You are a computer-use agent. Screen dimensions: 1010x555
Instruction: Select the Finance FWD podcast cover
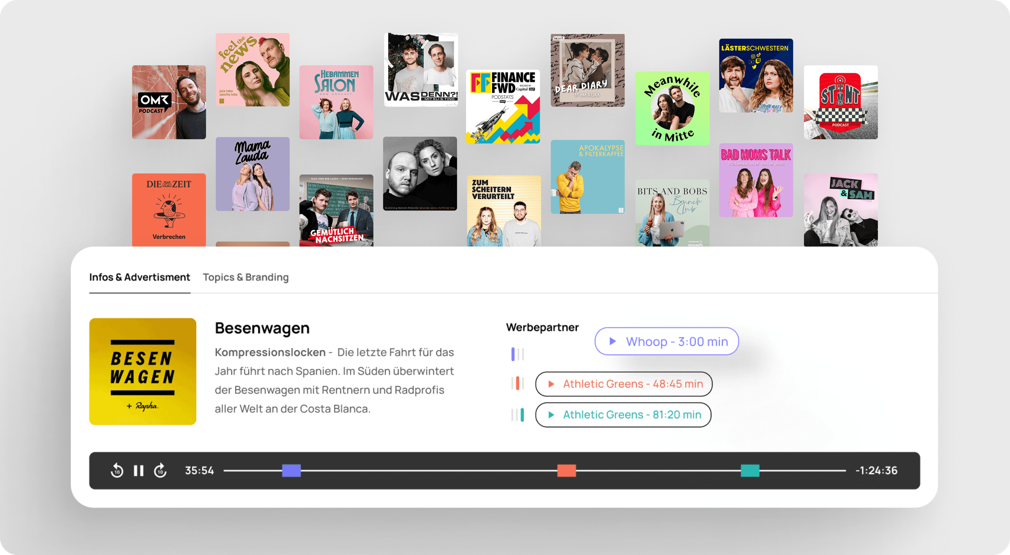tap(503, 106)
